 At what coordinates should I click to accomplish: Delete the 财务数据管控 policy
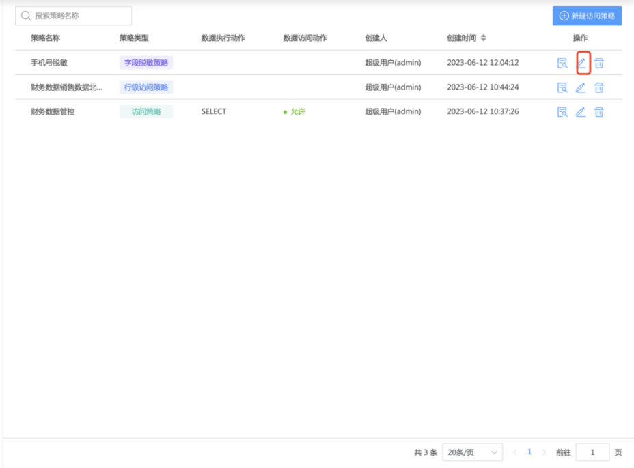point(599,112)
